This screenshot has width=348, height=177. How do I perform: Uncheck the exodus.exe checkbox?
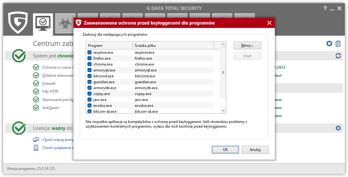pos(89,106)
